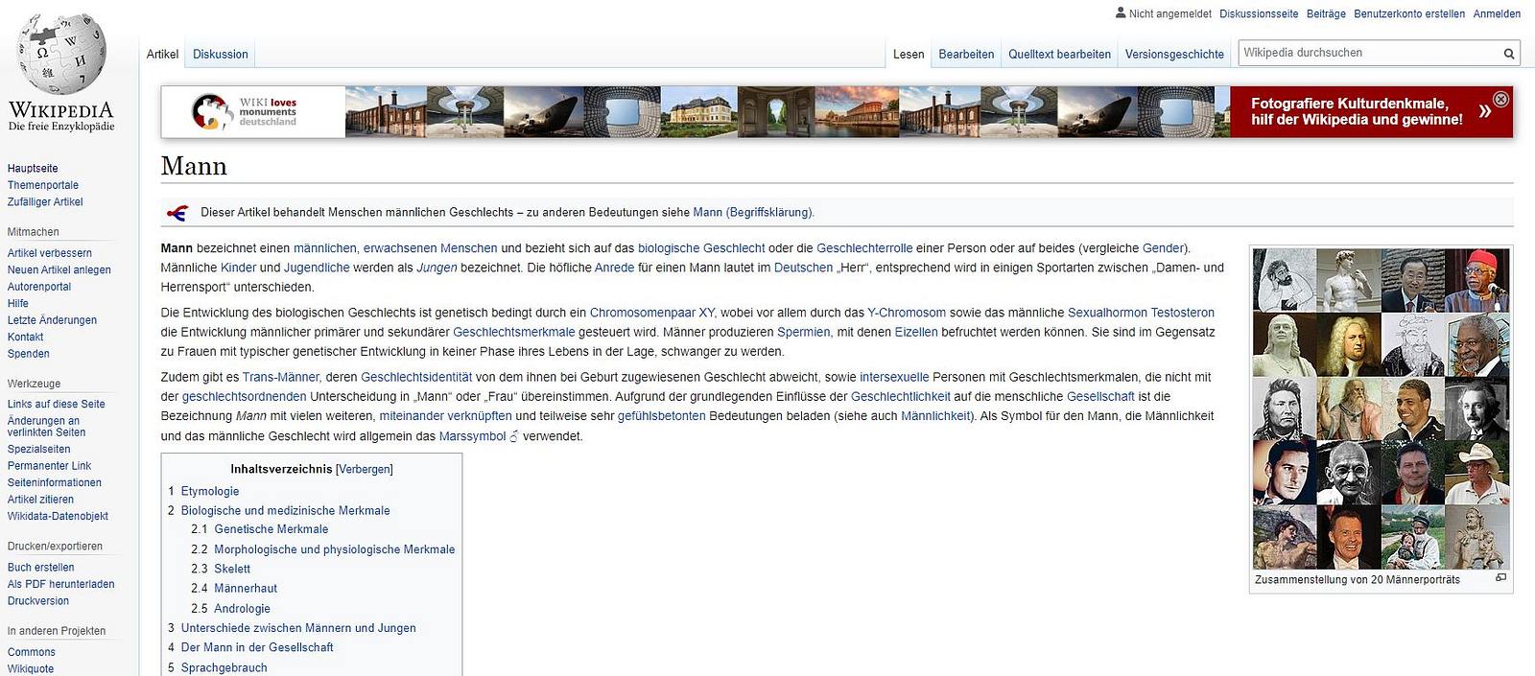The image size is (1535, 676).
Task: Switch to the Artikel tab
Action: [162, 55]
